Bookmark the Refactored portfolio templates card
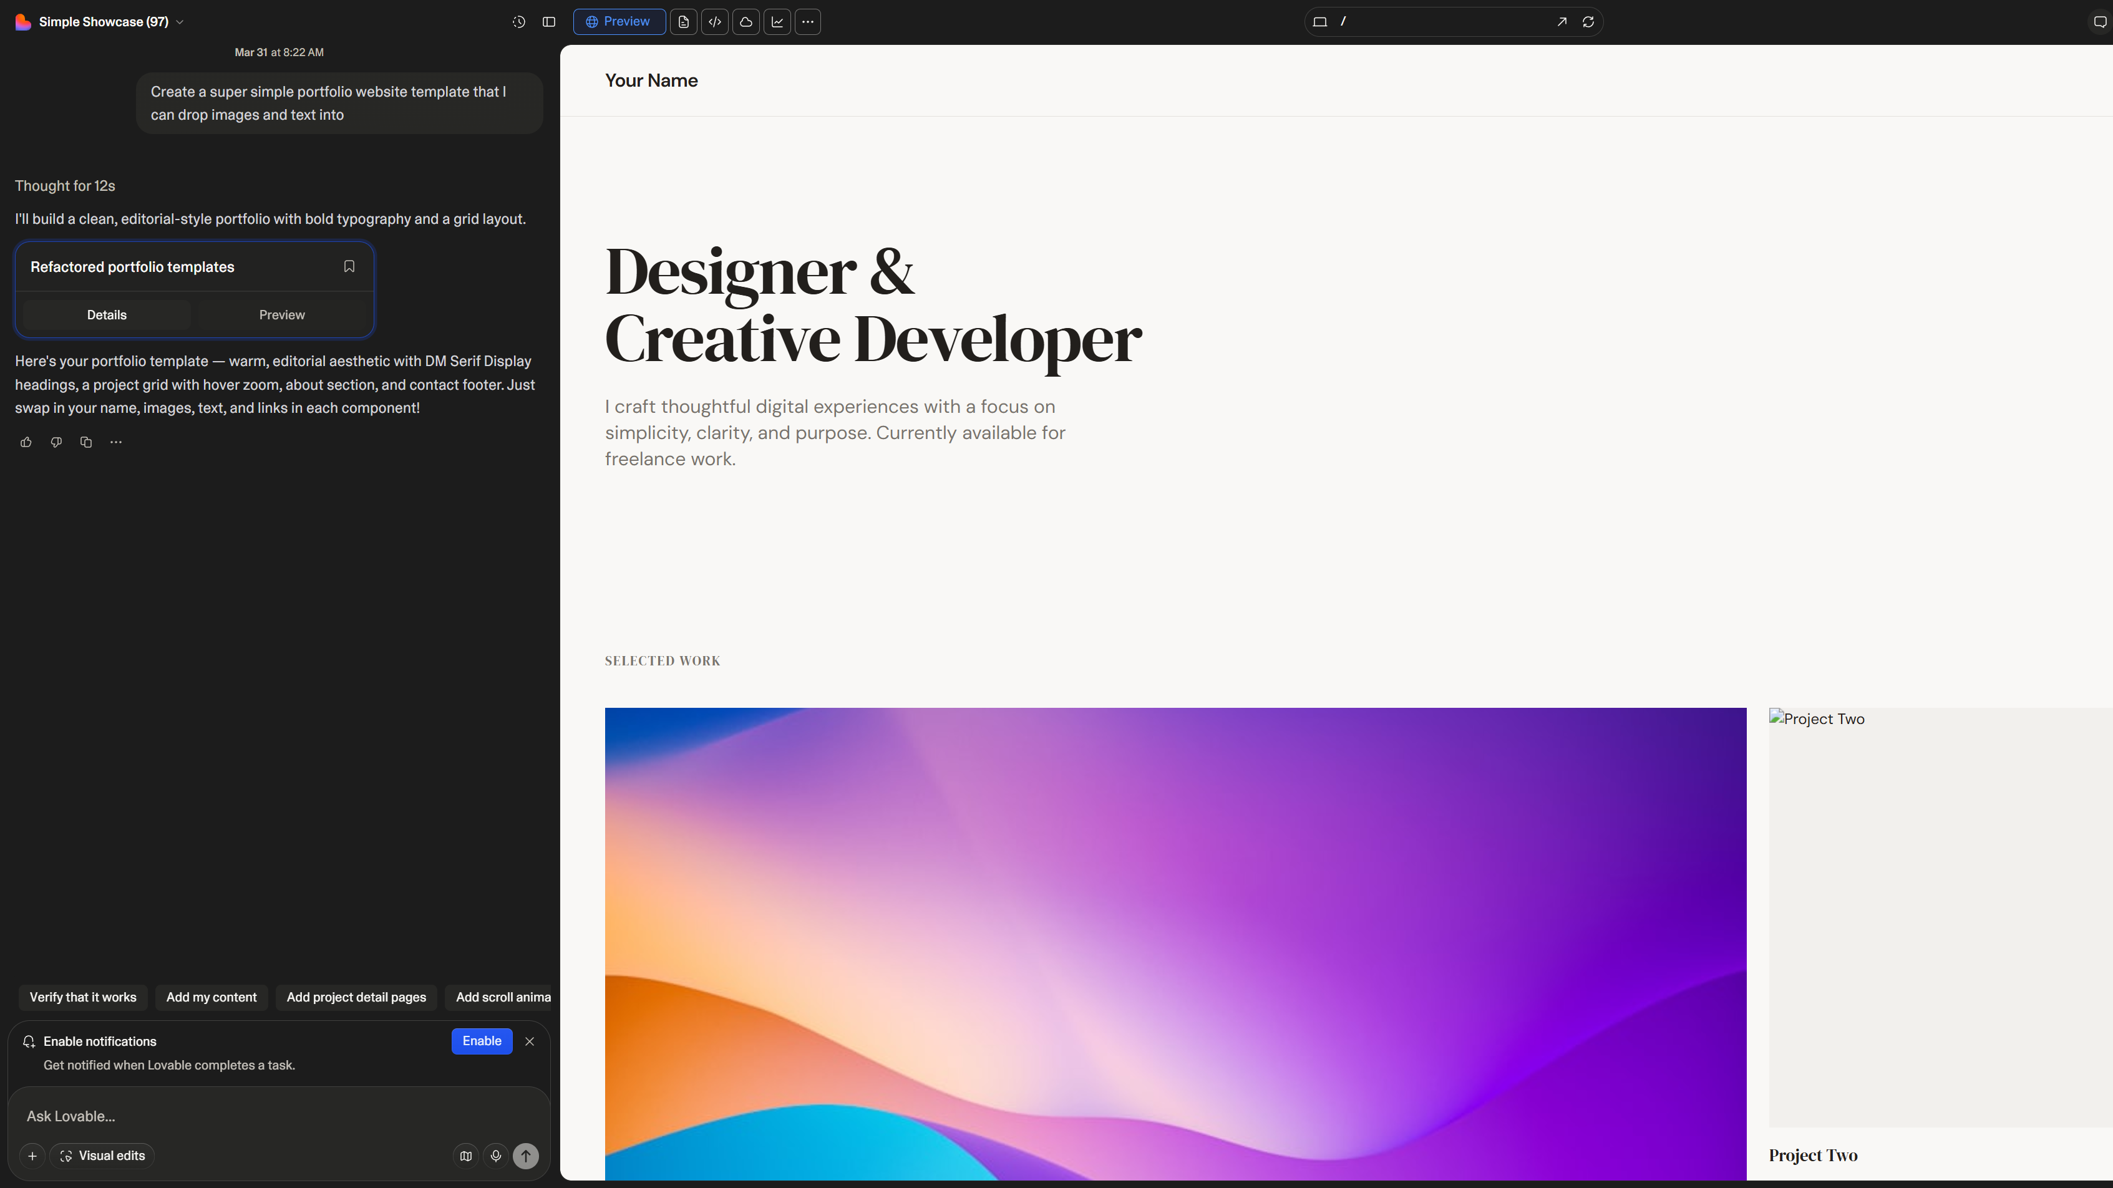This screenshot has height=1188, width=2113. point(349,266)
